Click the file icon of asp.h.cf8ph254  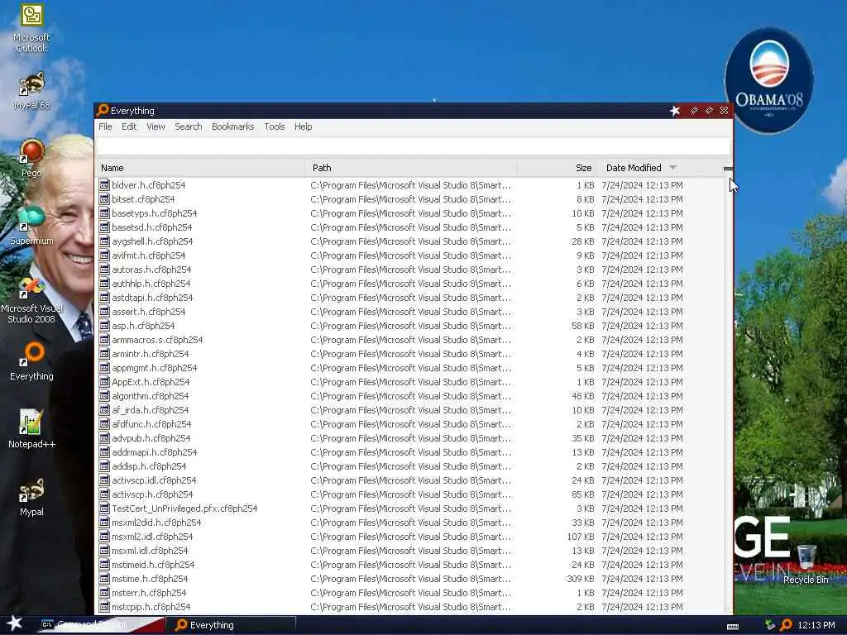[104, 326]
